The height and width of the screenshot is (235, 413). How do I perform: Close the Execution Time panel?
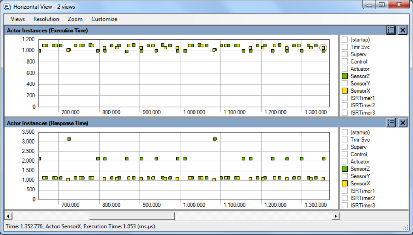point(403,30)
